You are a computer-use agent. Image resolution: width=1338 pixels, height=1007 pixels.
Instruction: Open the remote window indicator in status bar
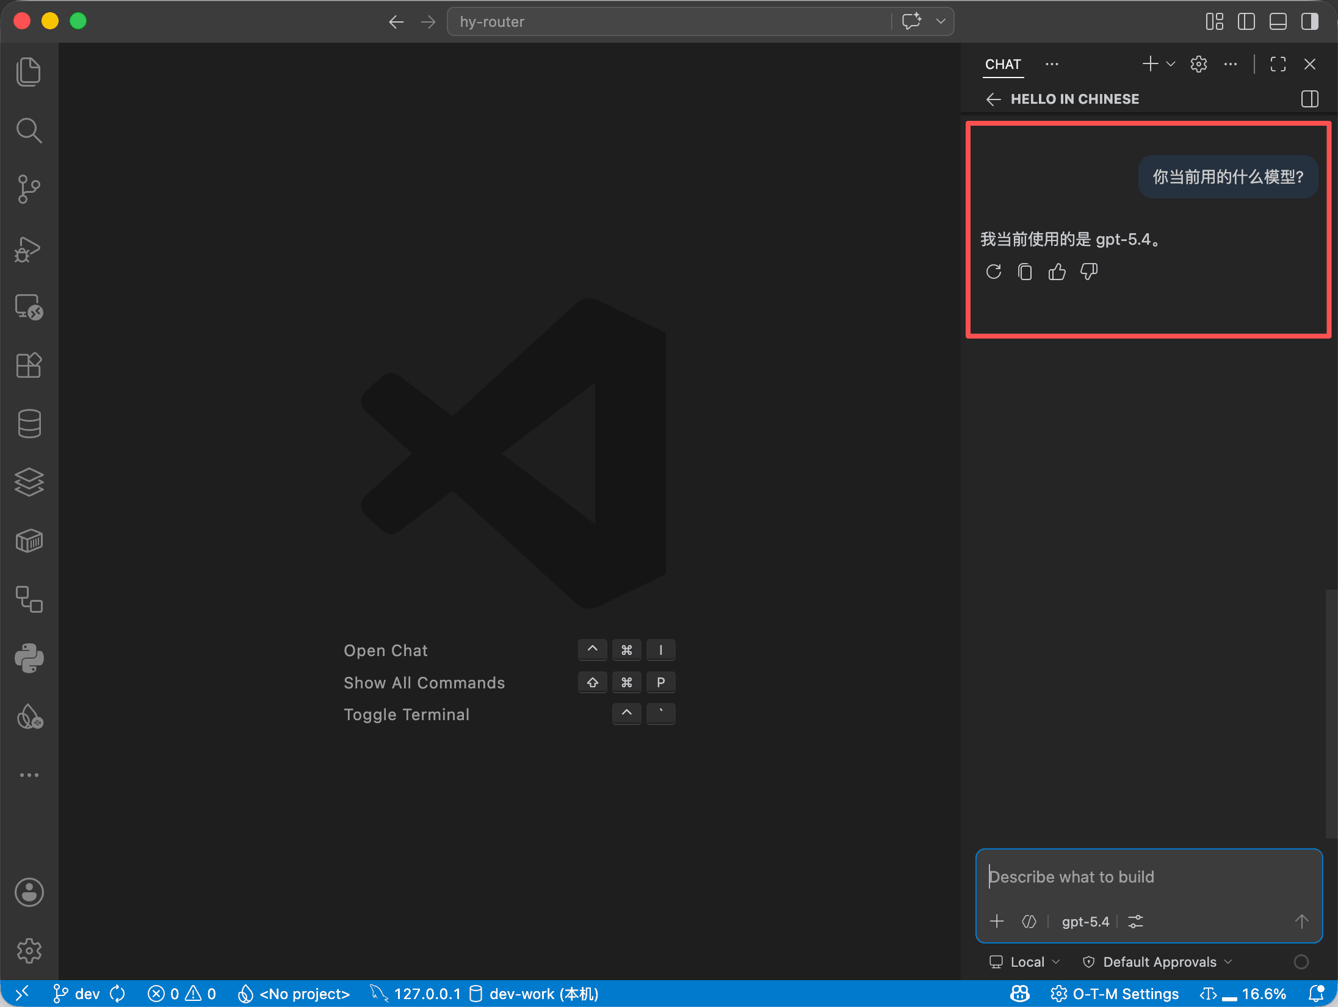coord(21,994)
